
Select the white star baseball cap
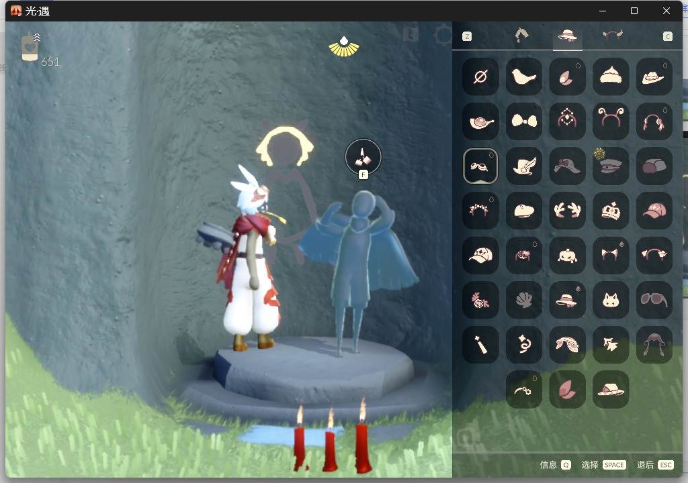click(480, 255)
